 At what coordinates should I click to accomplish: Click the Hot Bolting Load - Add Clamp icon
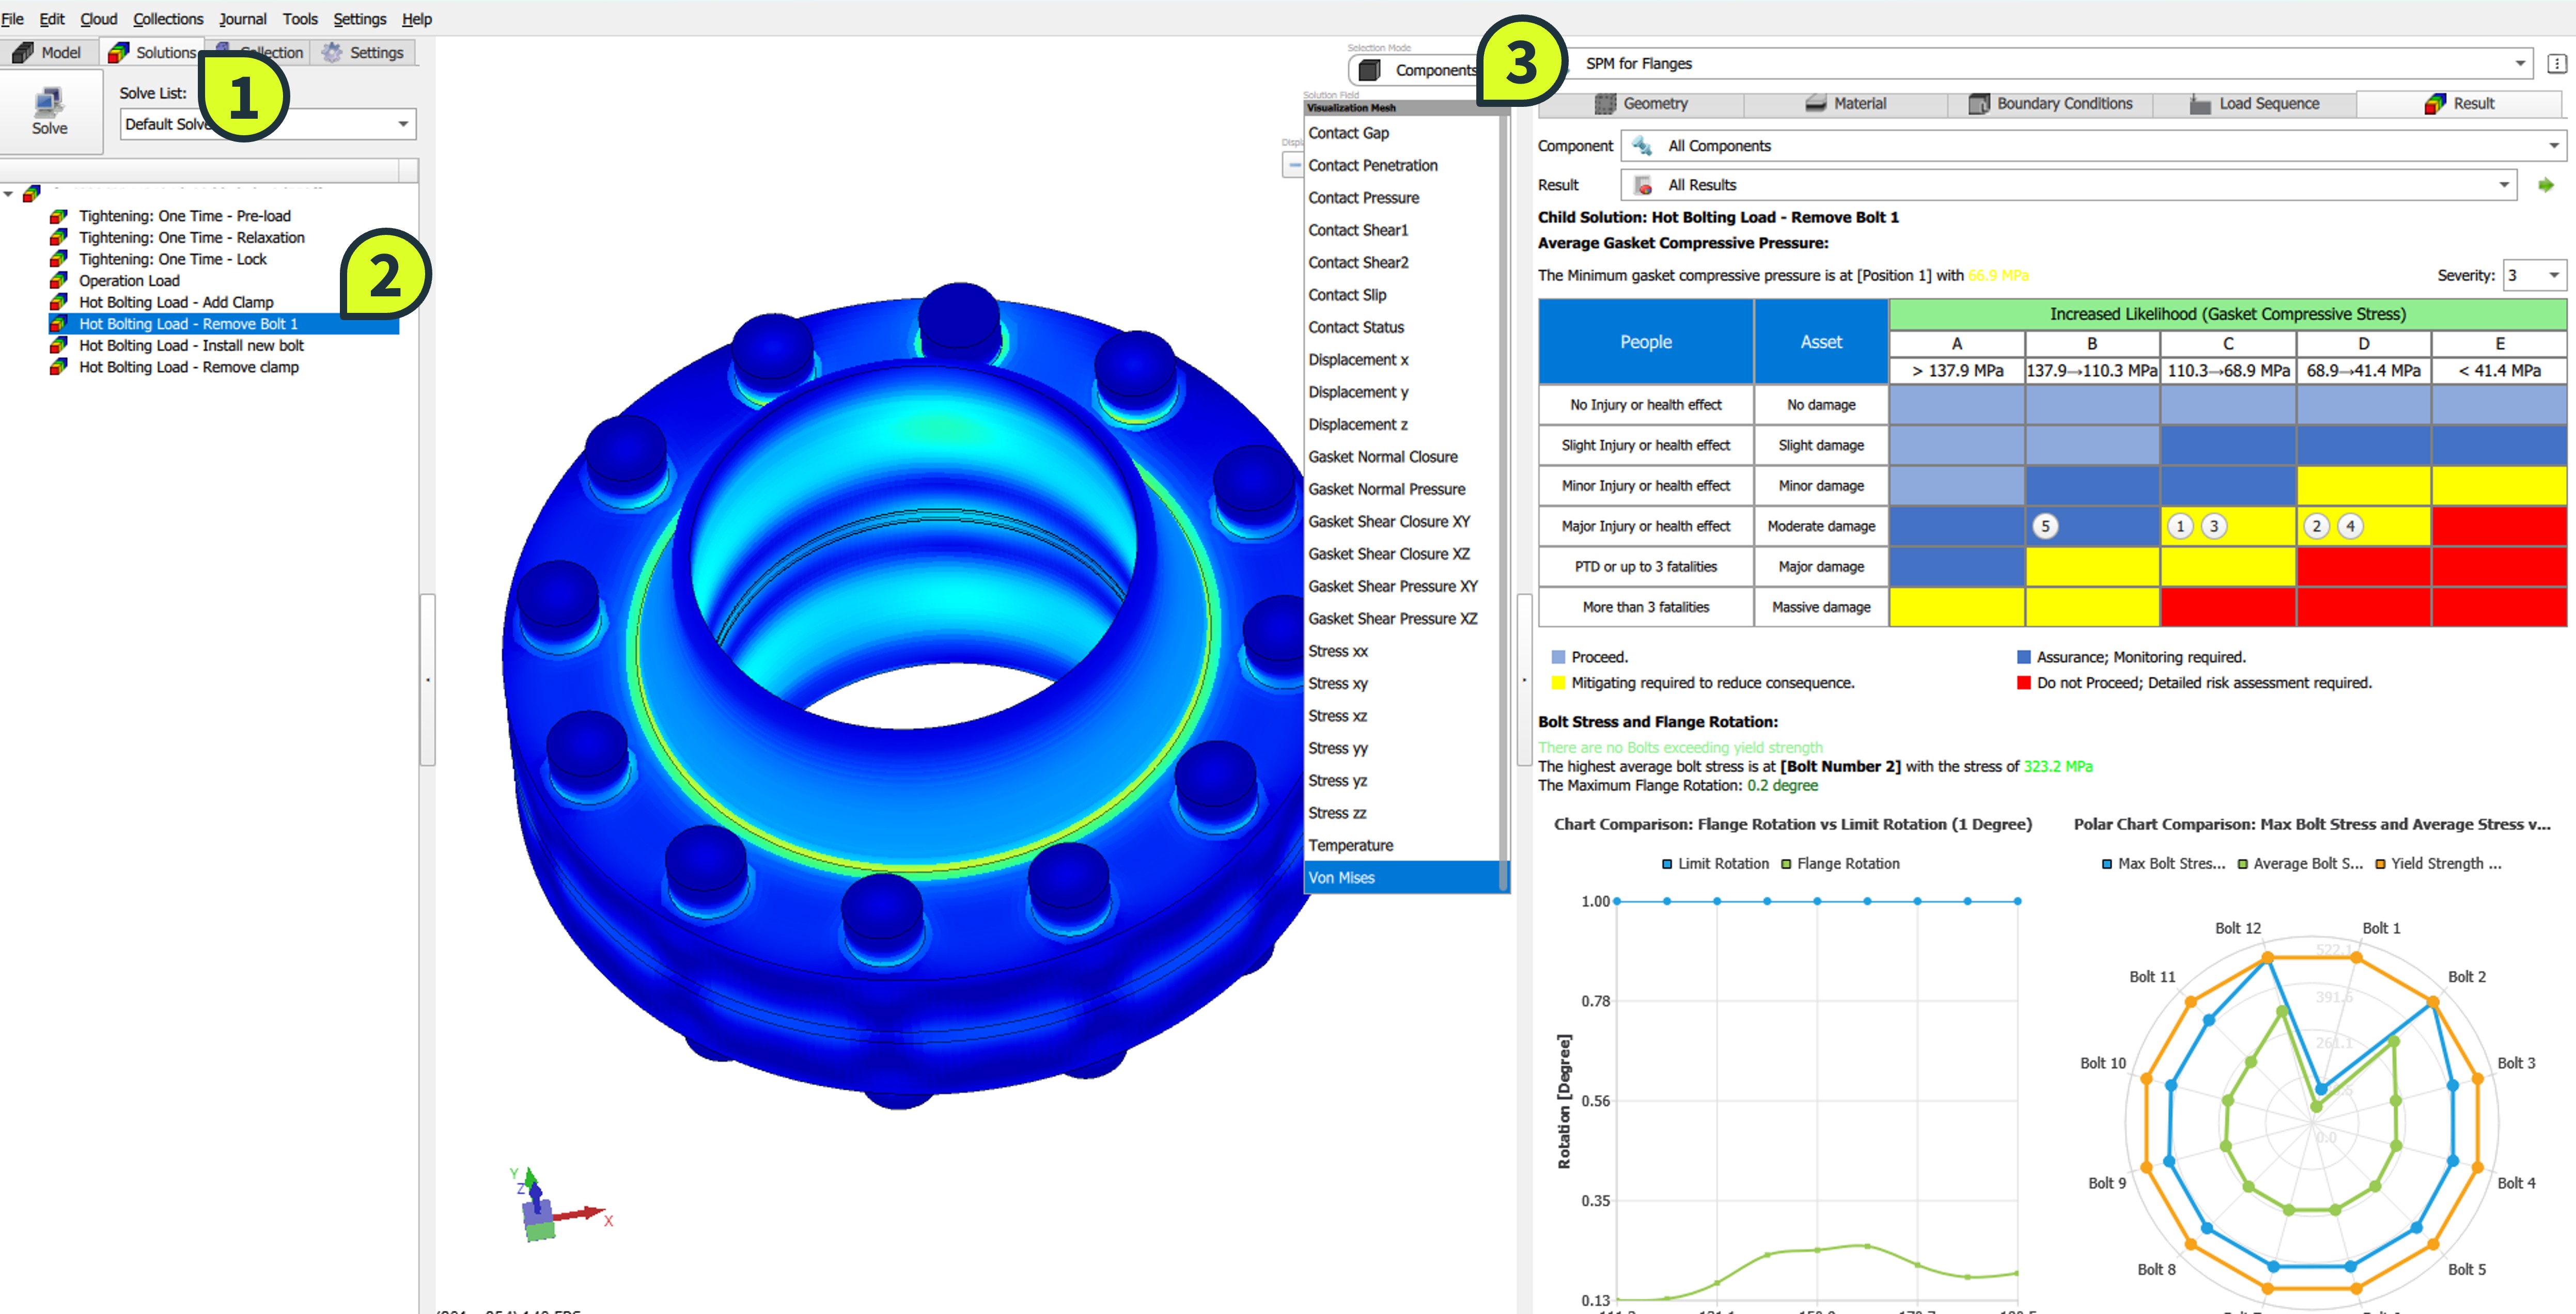coord(59,302)
